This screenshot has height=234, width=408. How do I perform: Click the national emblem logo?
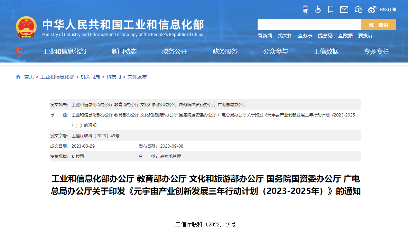[x=26, y=27]
